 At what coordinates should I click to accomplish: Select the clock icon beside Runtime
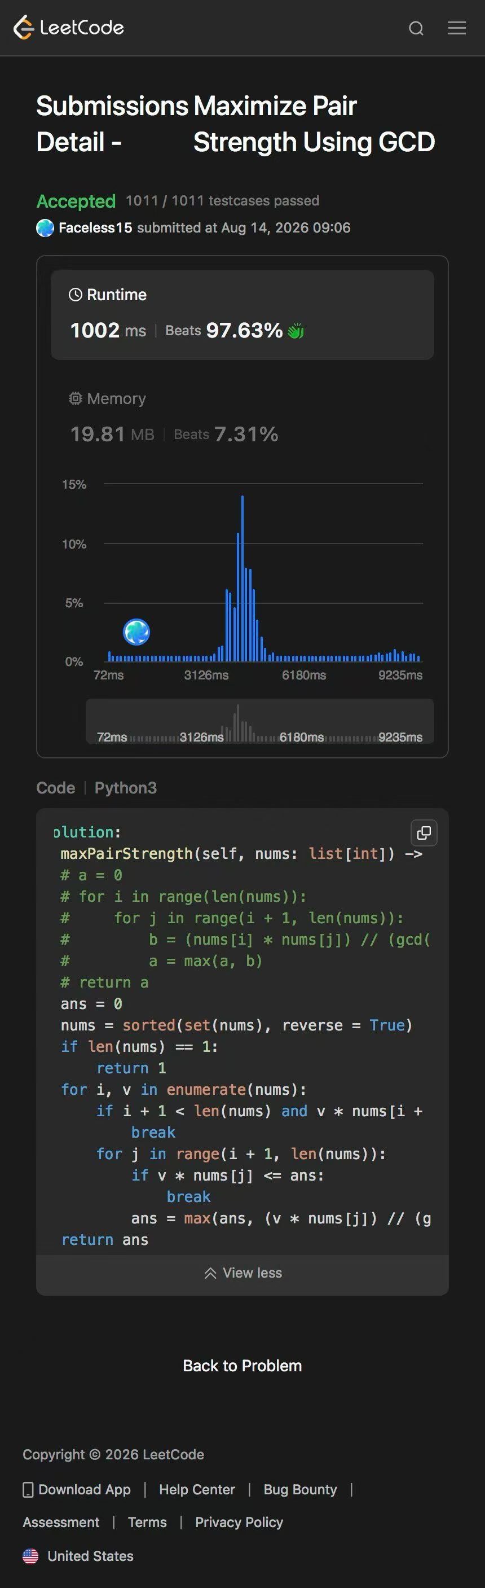pyautogui.click(x=75, y=295)
